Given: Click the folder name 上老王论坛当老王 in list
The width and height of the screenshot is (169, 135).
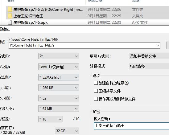Looking at the screenshot, I should pyautogui.click(x=28, y=16).
